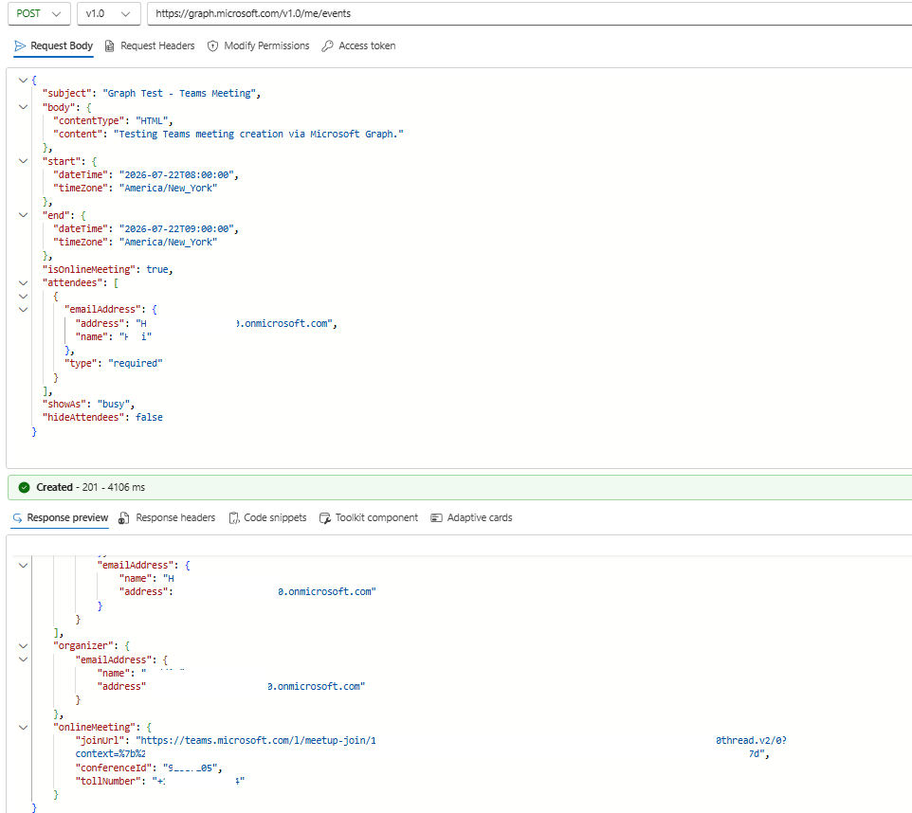912x813 pixels.
Task: Collapse the "onlineMeeting" object in response
Action: (24, 728)
